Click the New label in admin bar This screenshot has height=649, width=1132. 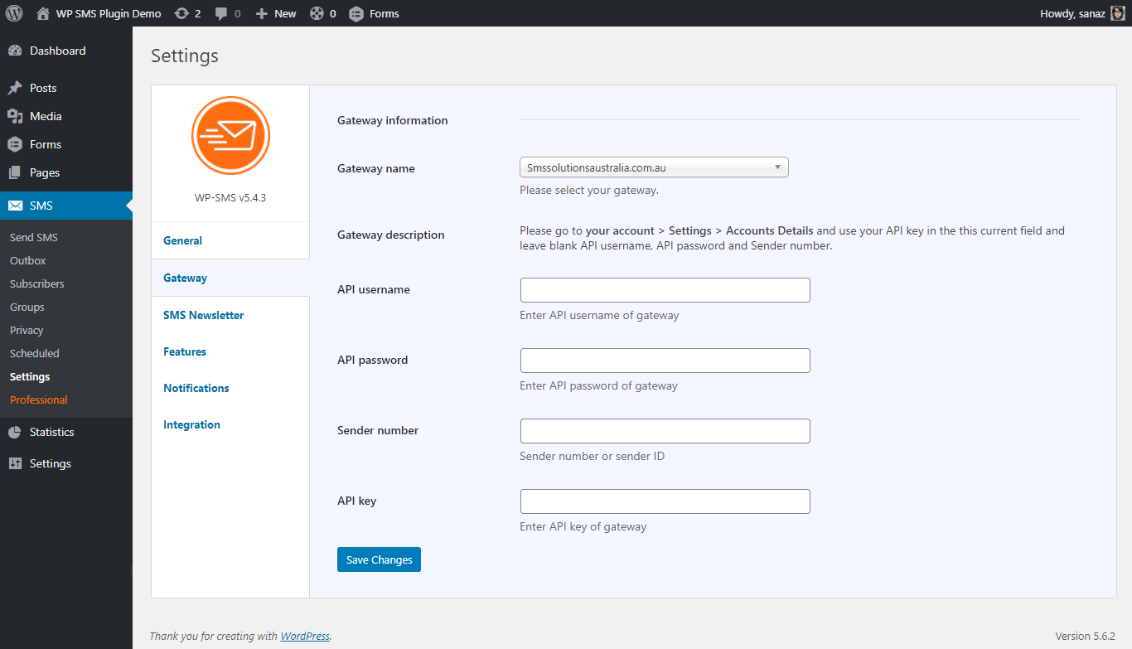coord(285,13)
